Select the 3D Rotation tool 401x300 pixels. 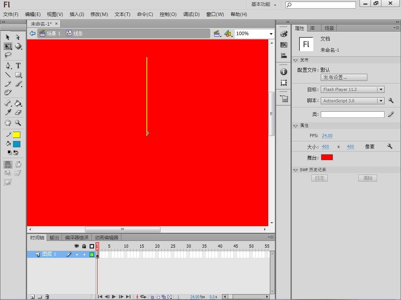point(18,46)
